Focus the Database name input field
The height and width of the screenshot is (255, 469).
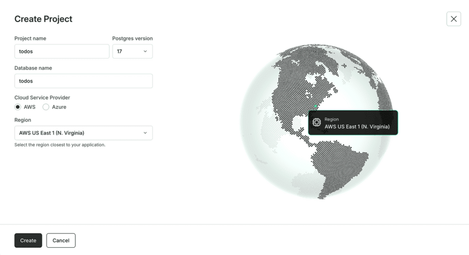click(x=83, y=81)
